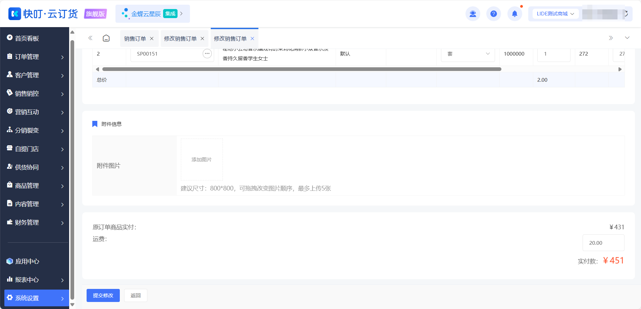The image size is (641, 309).
Task: Open the LIDE测试商城 store dropdown
Action: pyautogui.click(x=555, y=14)
